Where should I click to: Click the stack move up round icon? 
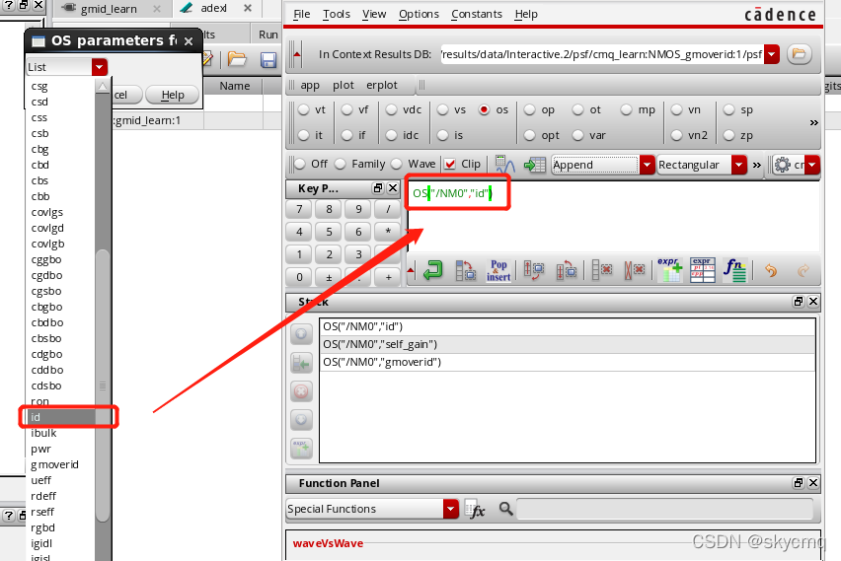[301, 334]
